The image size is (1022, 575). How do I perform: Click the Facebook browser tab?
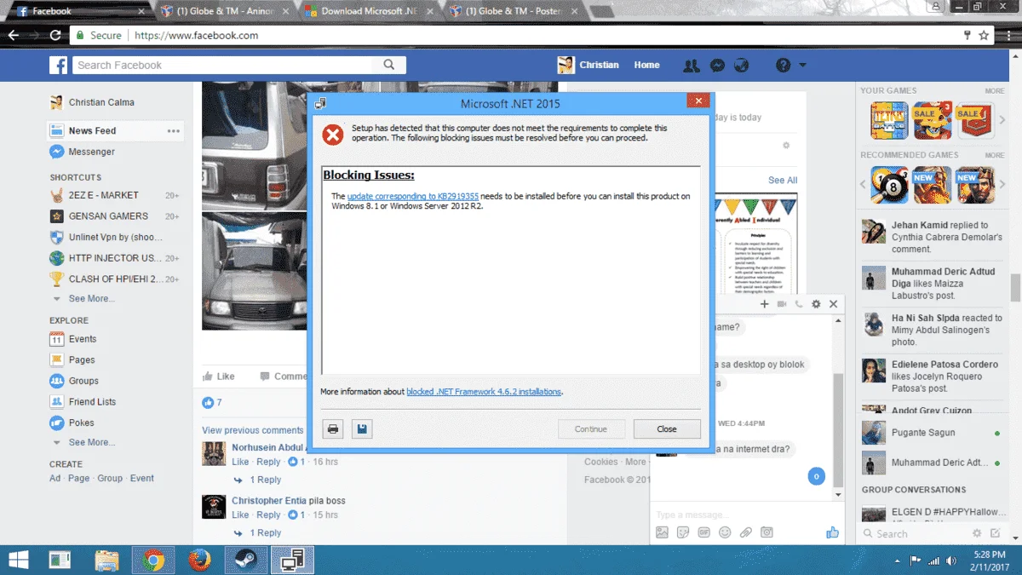point(81,12)
